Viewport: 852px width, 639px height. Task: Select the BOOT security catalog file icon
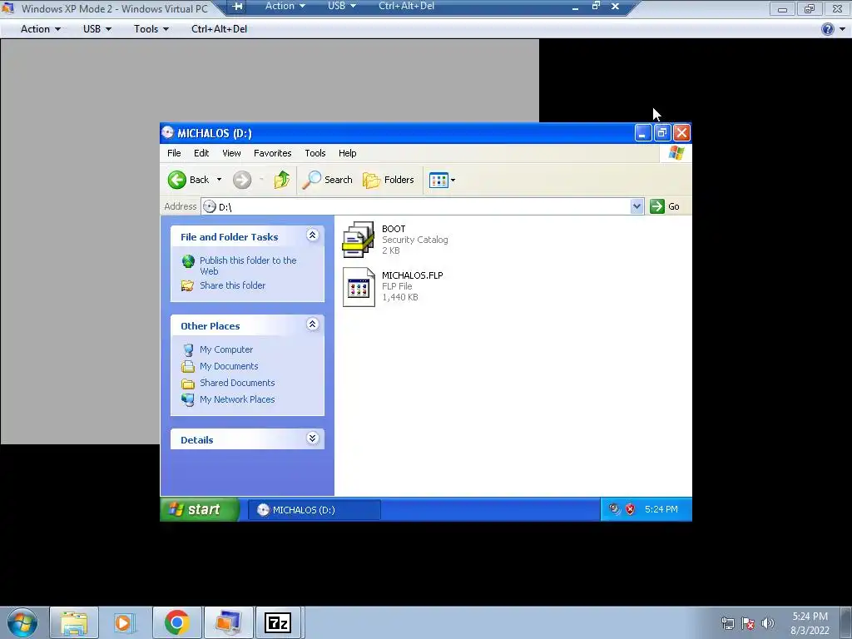click(x=358, y=239)
